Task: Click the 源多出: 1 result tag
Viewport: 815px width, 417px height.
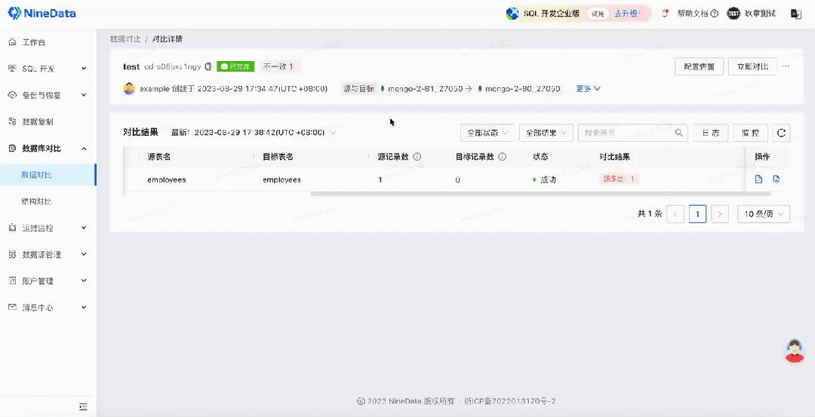Action: pyautogui.click(x=619, y=179)
